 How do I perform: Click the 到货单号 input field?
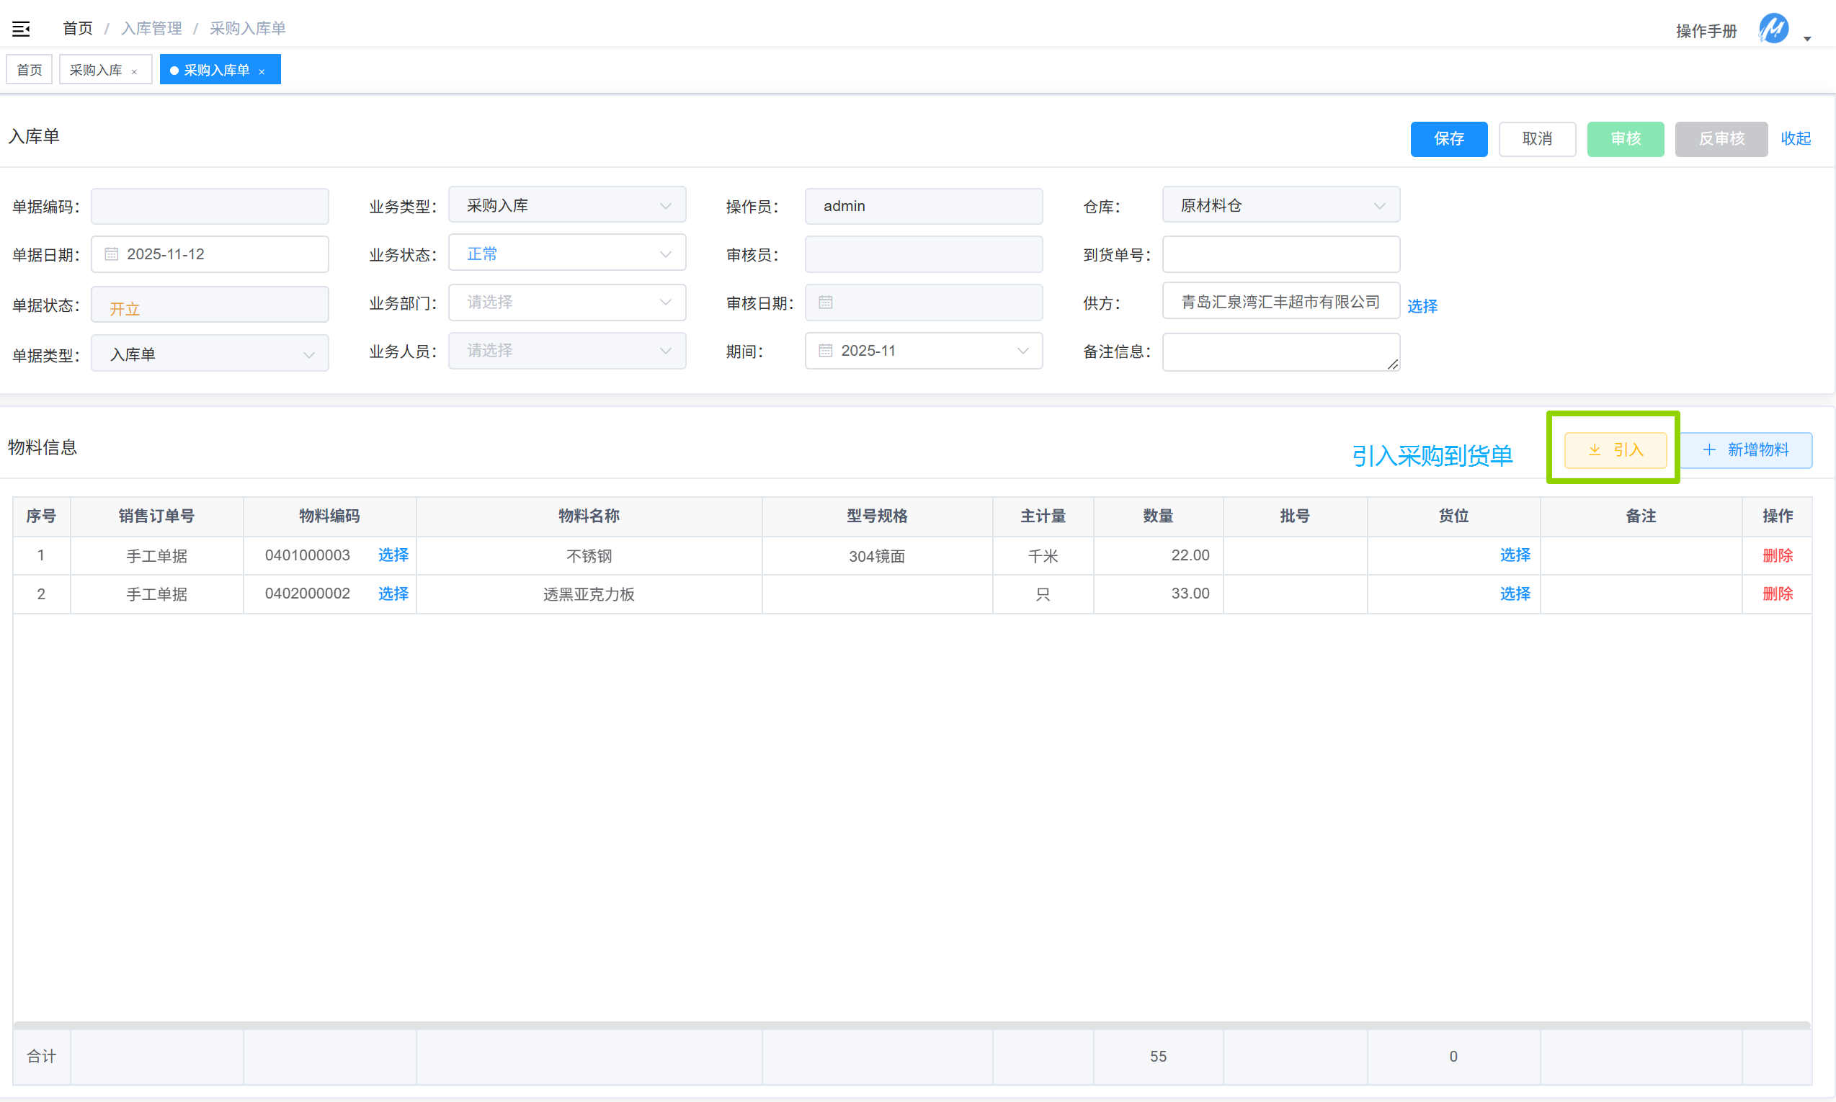1280,254
